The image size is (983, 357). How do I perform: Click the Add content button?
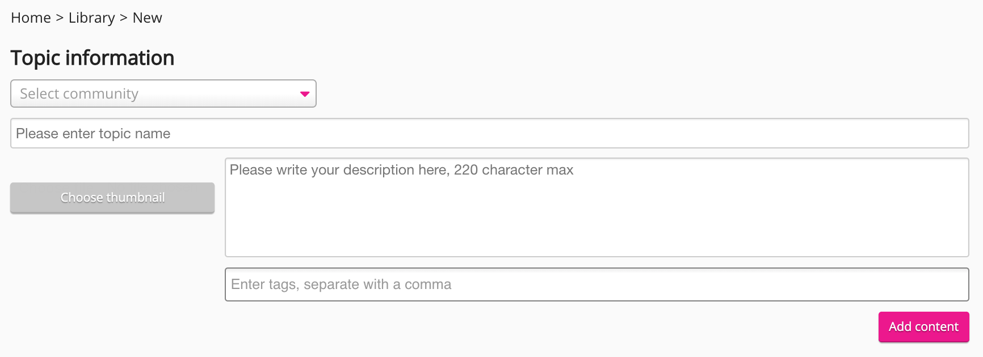point(923,327)
